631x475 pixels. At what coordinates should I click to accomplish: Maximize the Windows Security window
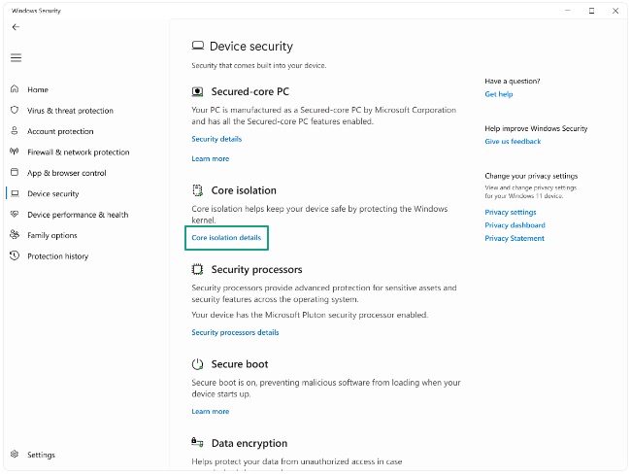tap(591, 11)
